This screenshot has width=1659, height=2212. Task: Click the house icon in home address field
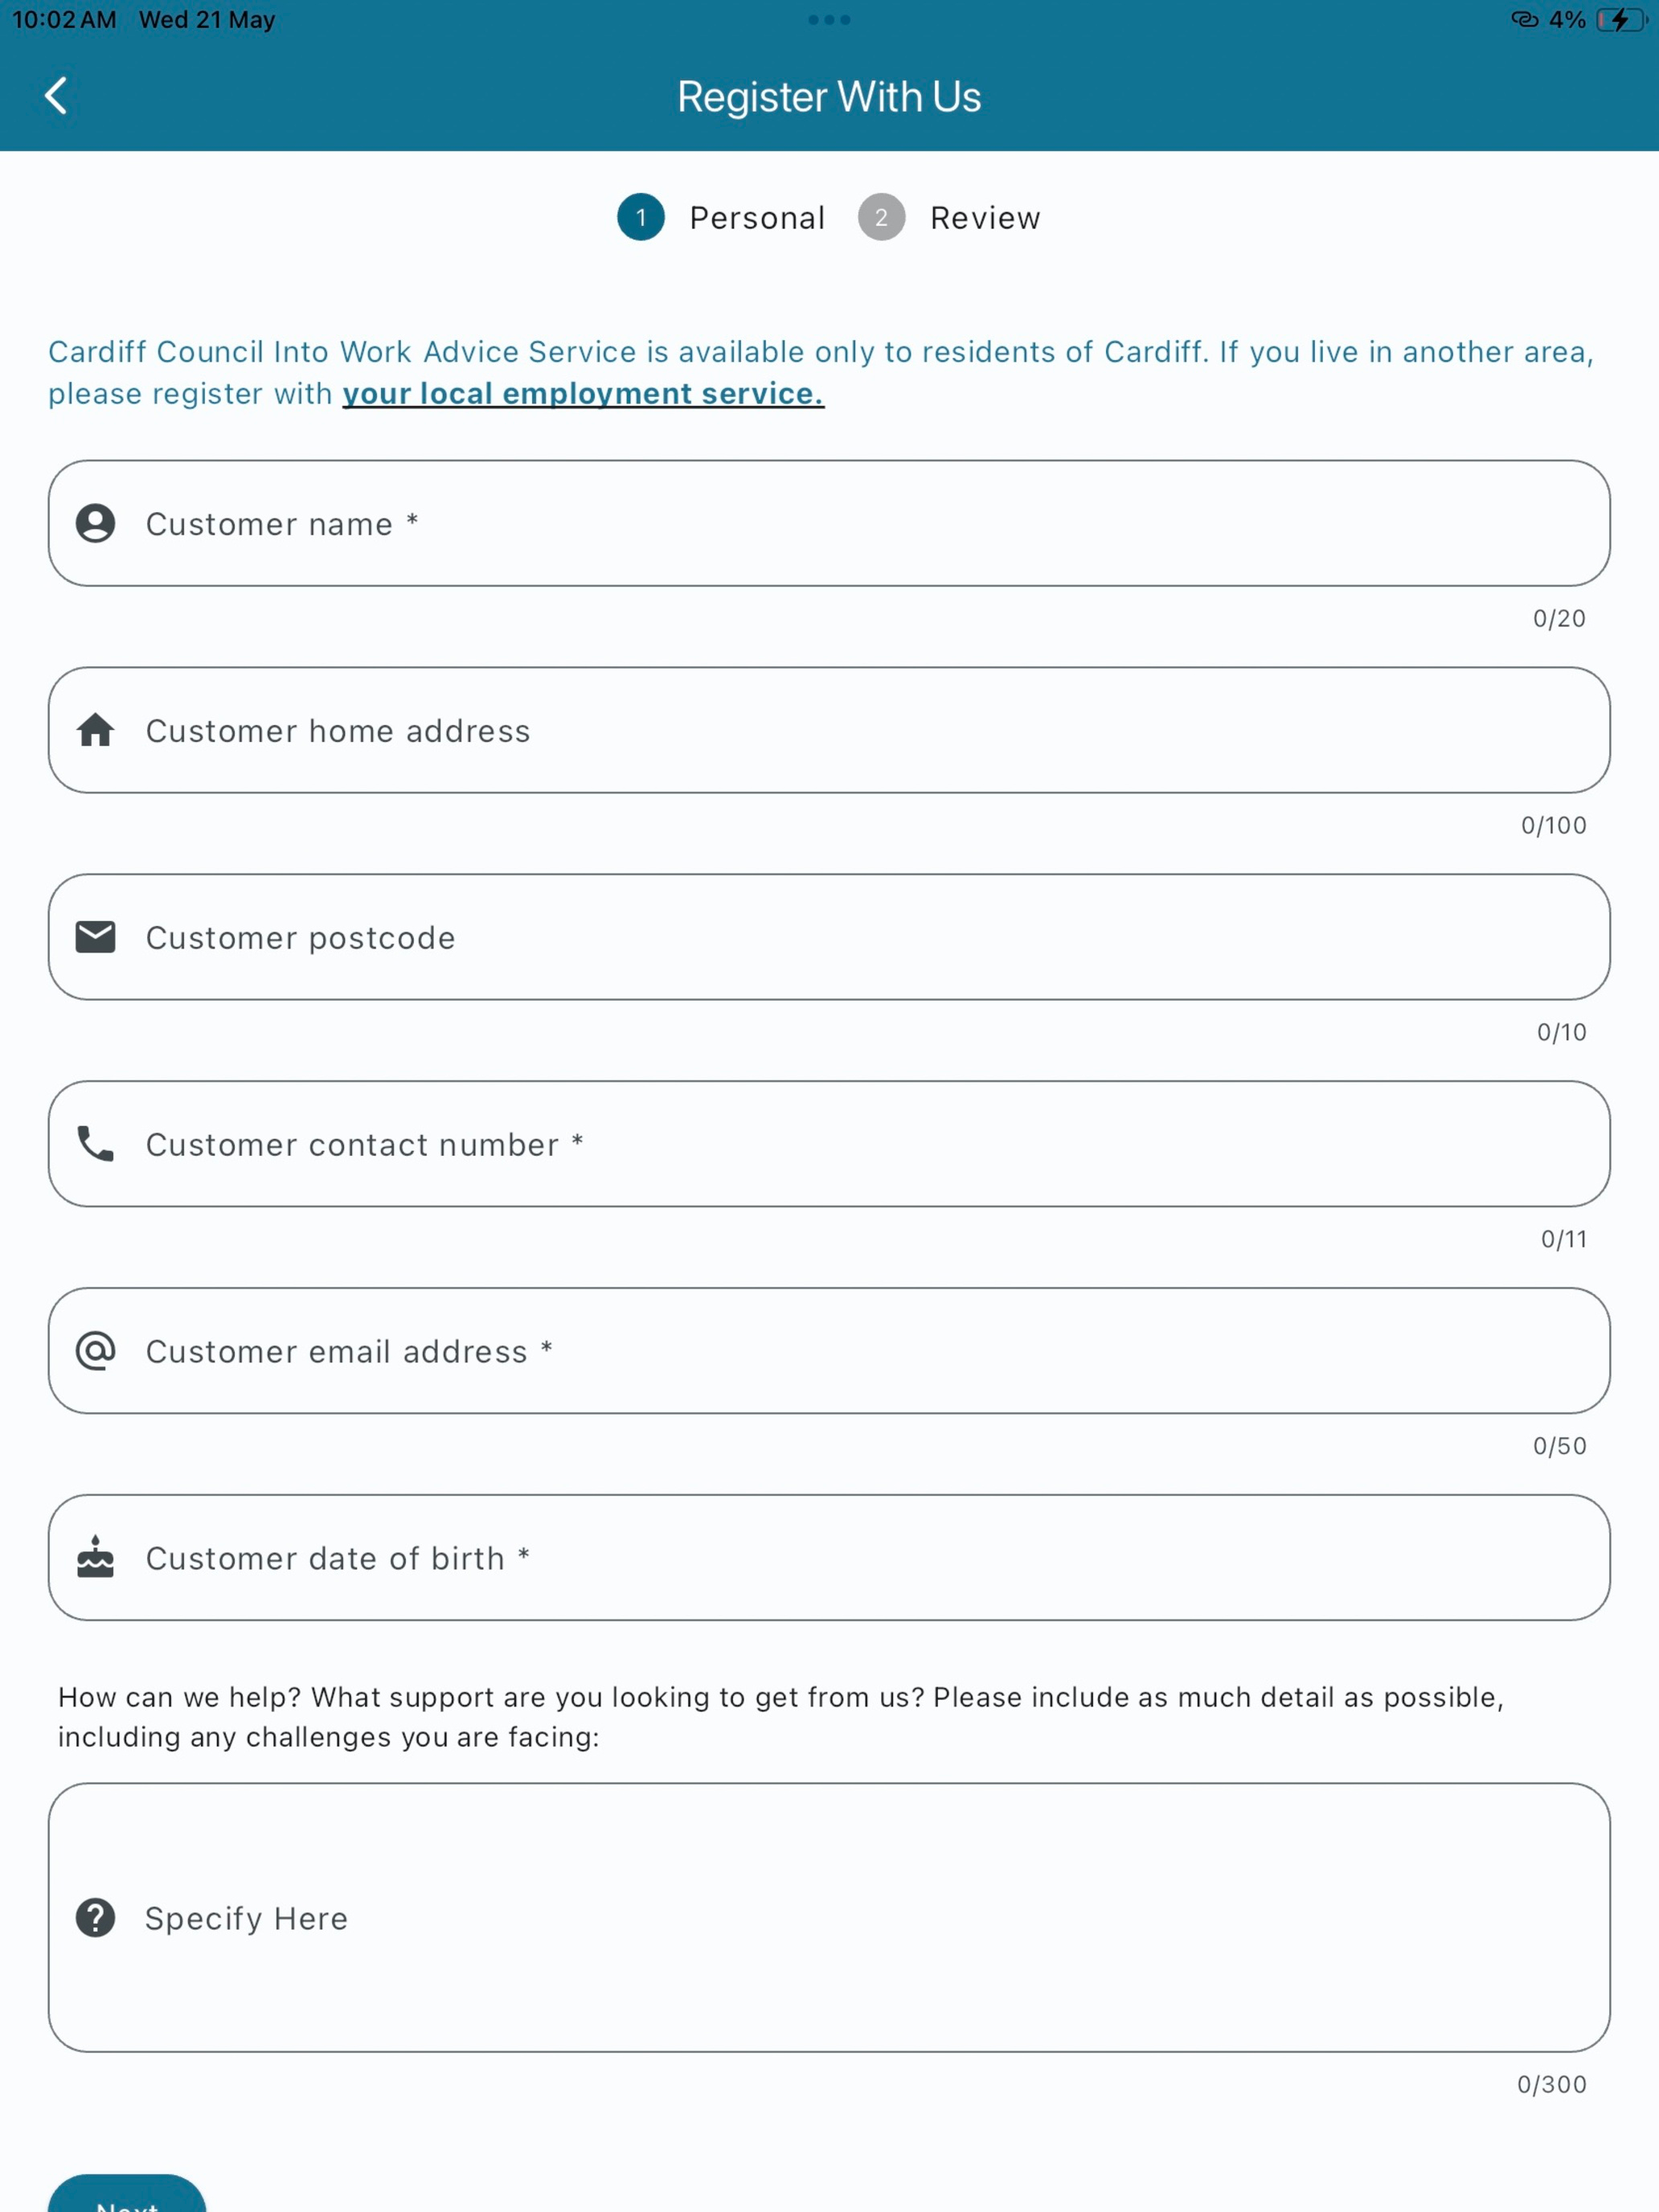coord(95,730)
